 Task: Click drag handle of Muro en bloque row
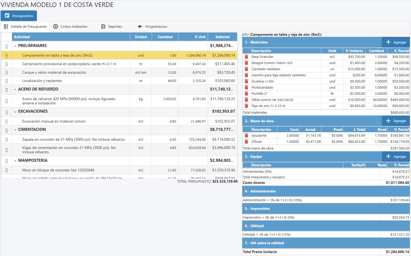[x=6, y=170]
